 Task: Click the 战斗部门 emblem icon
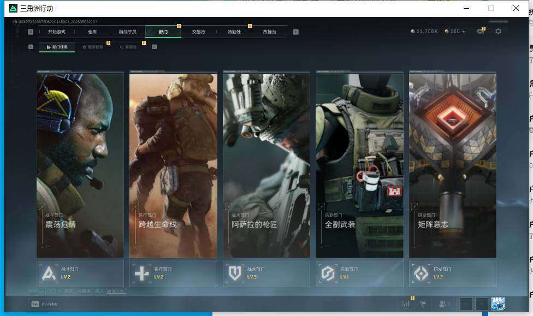tap(49, 273)
